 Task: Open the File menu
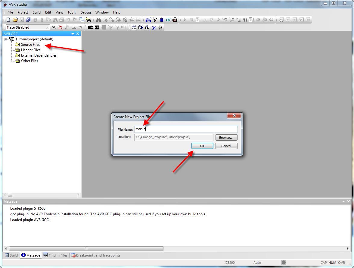click(10, 12)
